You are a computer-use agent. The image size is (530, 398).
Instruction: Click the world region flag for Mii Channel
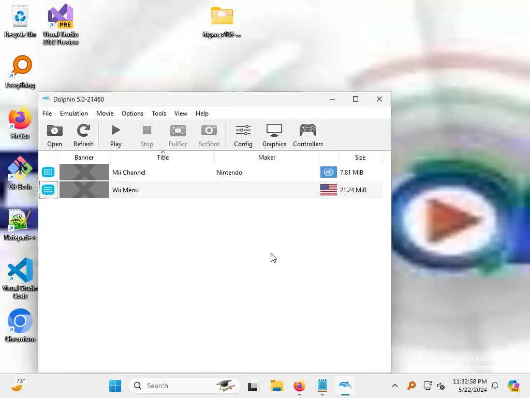pyautogui.click(x=329, y=172)
